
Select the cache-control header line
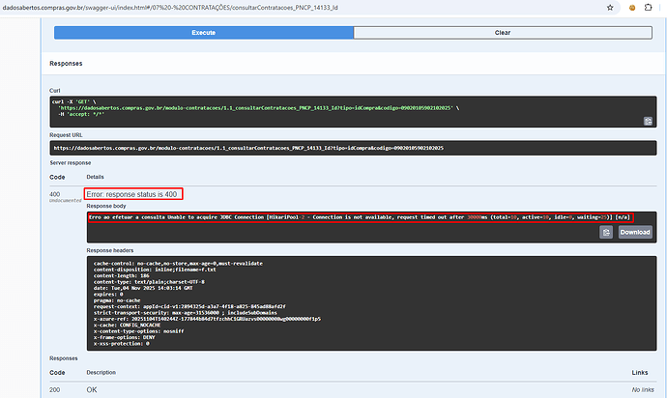pyautogui.click(x=178, y=264)
